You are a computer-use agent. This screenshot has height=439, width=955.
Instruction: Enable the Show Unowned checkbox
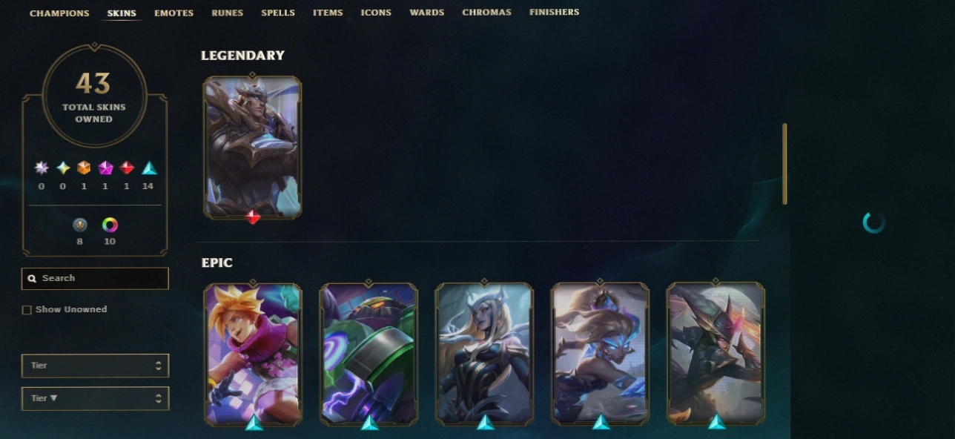pyautogui.click(x=27, y=310)
